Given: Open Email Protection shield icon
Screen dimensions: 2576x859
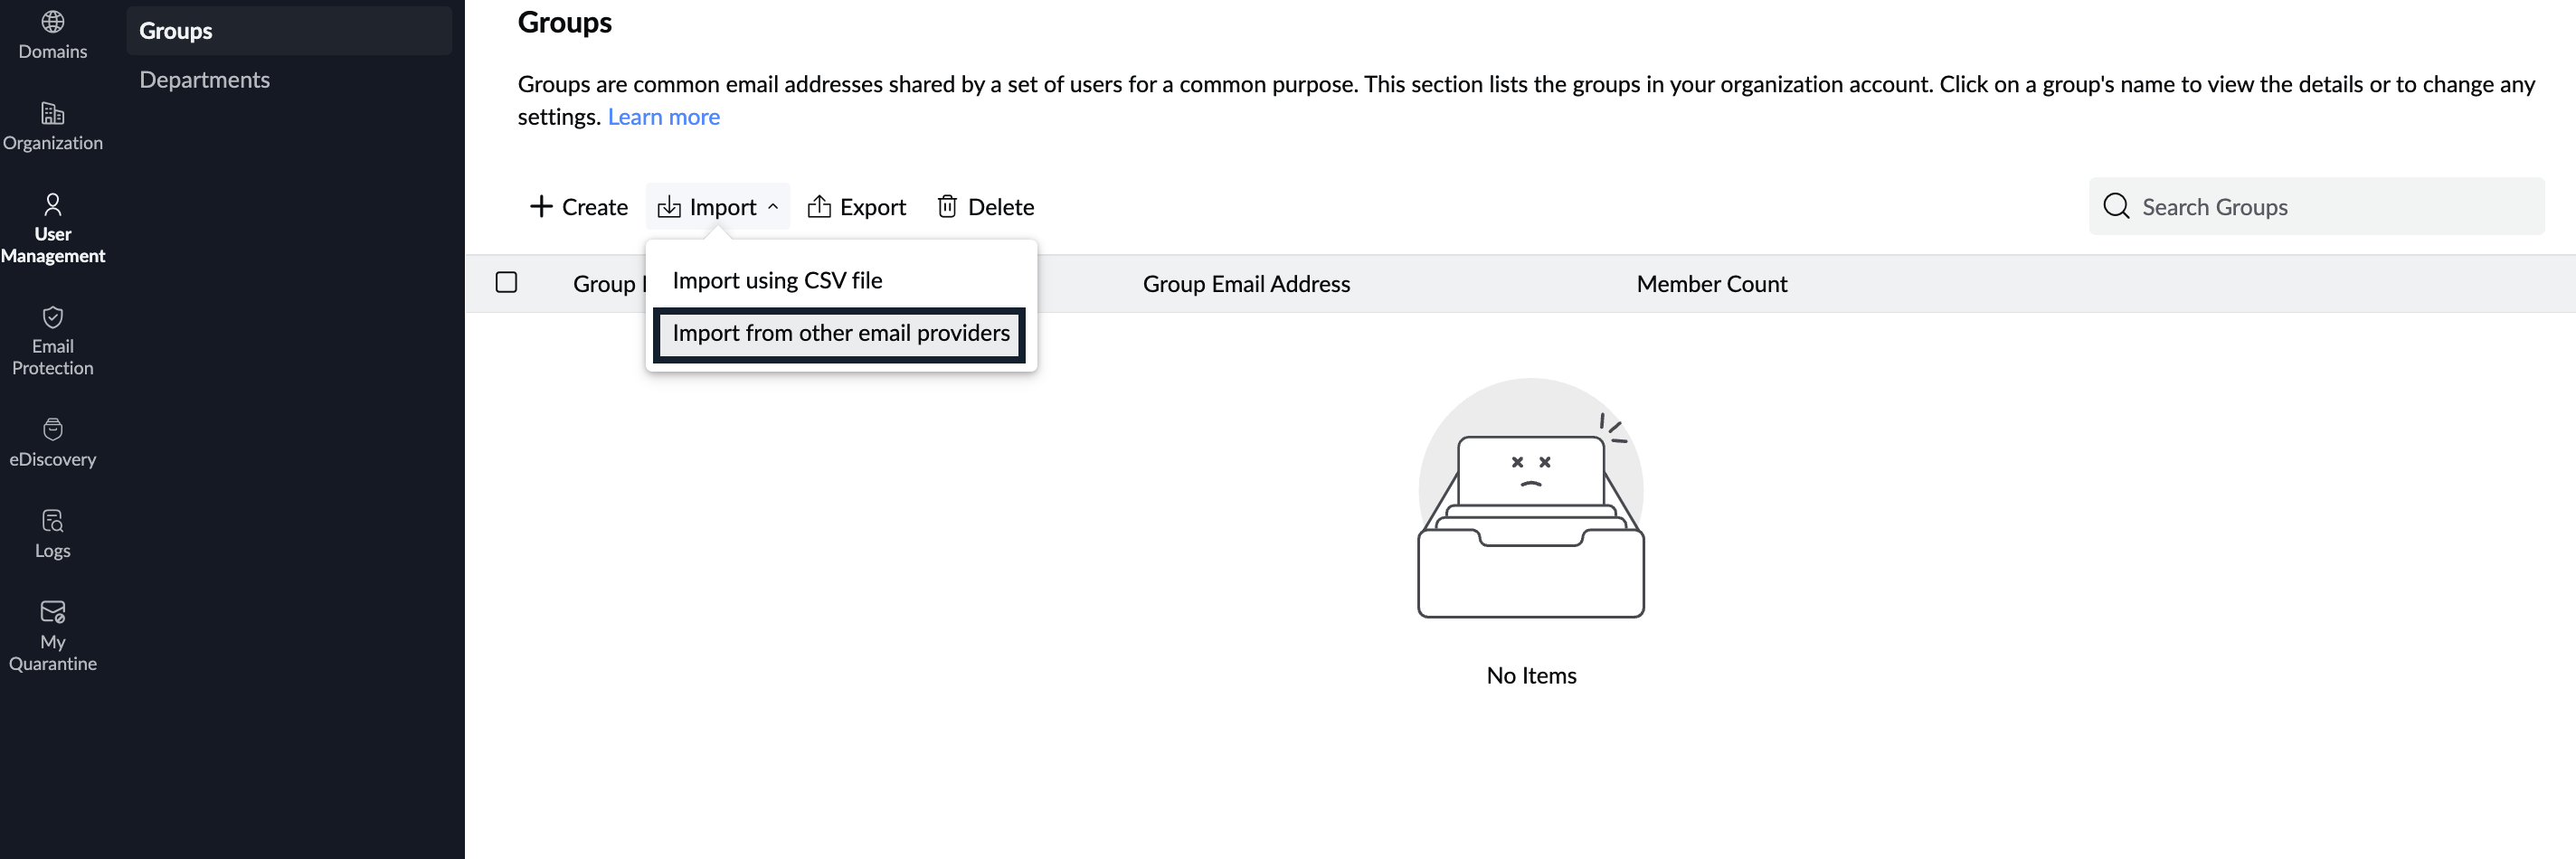Looking at the screenshot, I should coord(53,317).
